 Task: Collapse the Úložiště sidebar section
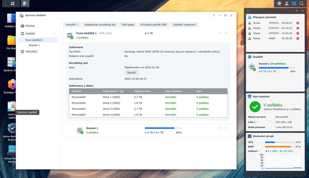point(54,34)
